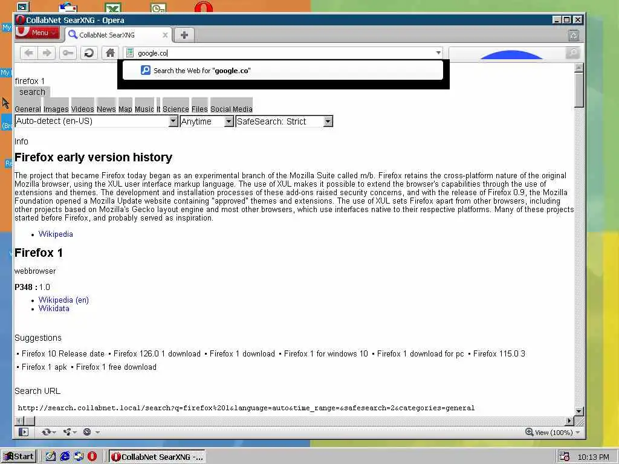Open the Windows Start menu
This screenshot has width=619, height=464.
coord(19,457)
